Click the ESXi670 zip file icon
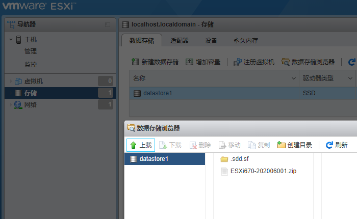Viewport: 357px width, 219px height. point(224,172)
